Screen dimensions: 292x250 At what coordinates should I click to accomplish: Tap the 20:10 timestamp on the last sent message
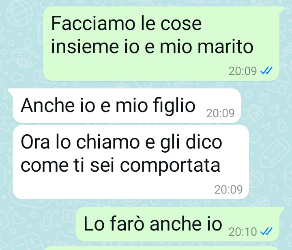coord(243,232)
